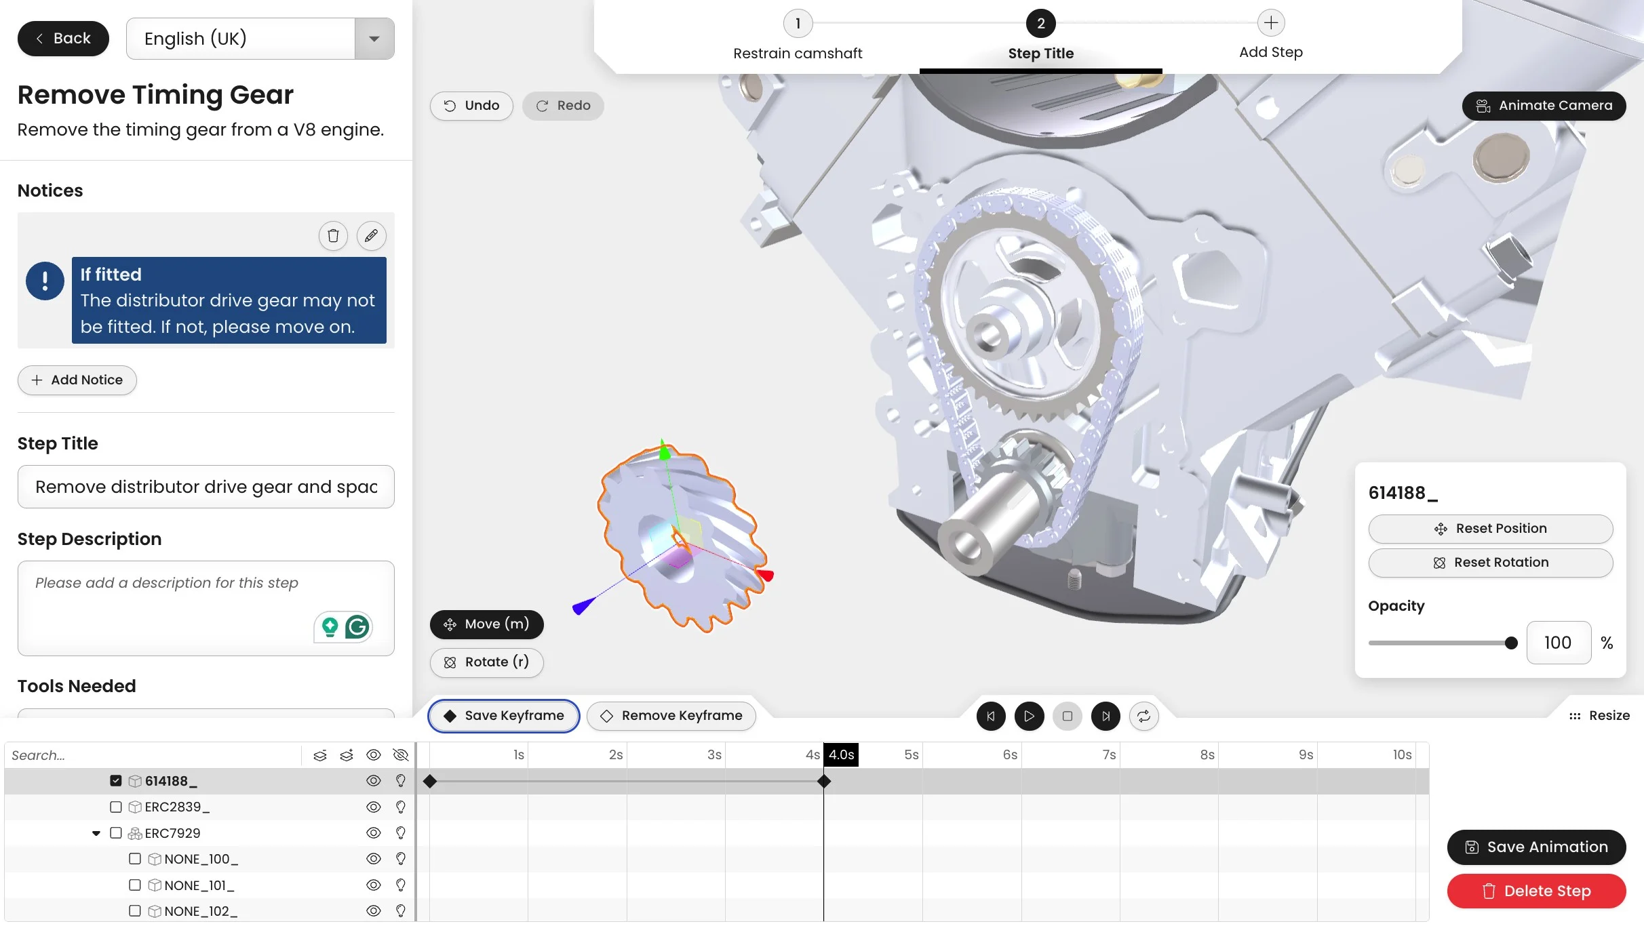The width and height of the screenshot is (1644, 926).
Task: Click the Opacity slider handle
Action: coord(1510,643)
